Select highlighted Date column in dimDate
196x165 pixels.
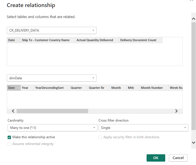14,88
